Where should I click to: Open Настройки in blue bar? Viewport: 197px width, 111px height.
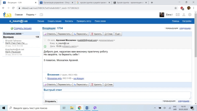187,21
